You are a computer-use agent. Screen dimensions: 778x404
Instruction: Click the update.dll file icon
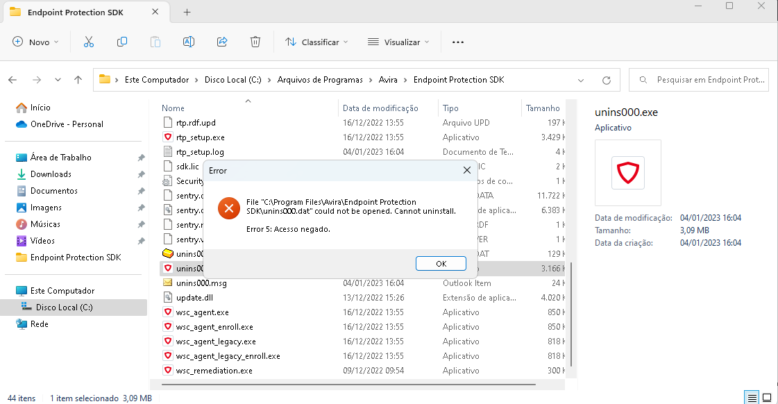click(168, 297)
